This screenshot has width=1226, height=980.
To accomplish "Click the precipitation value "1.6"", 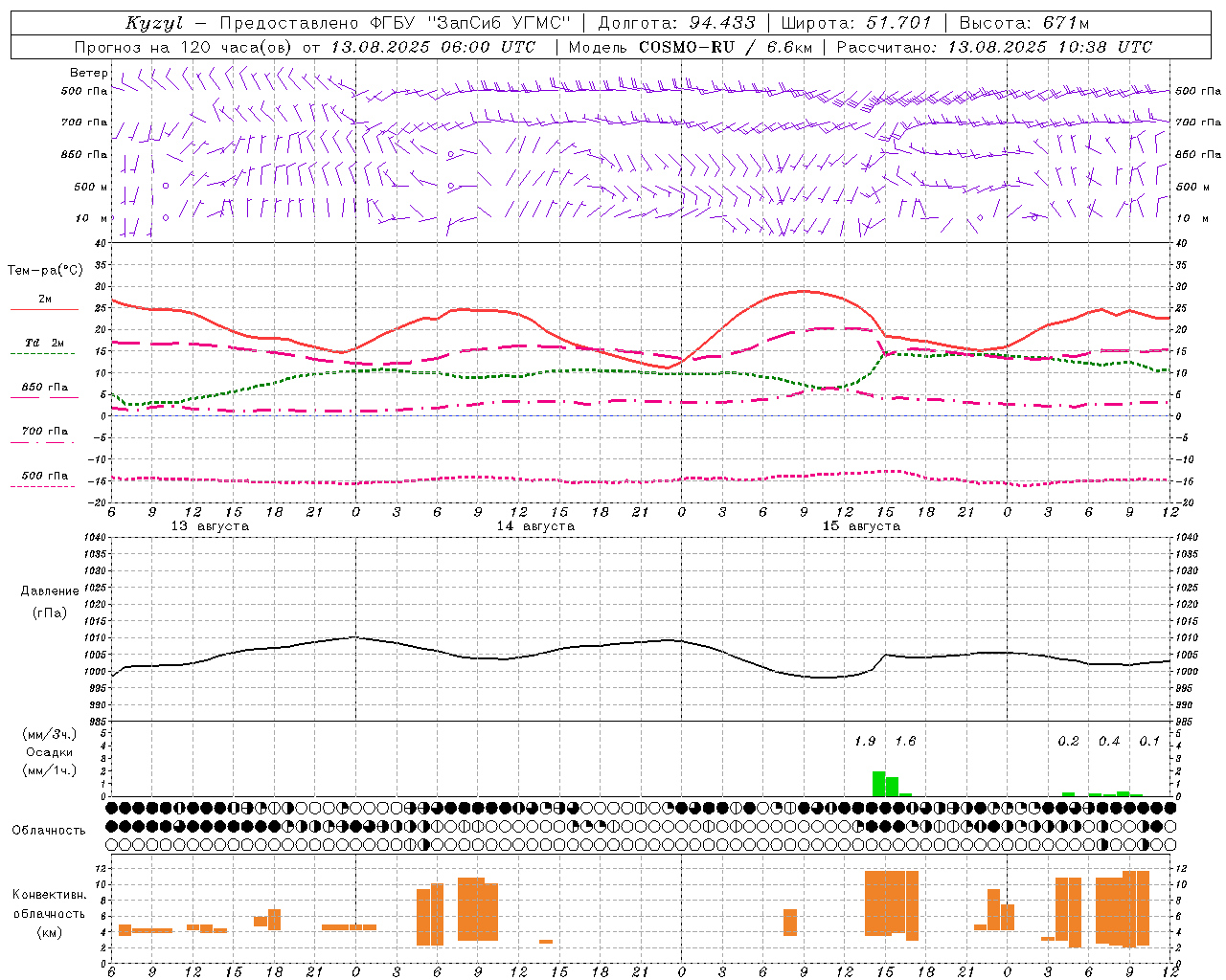I will [x=905, y=741].
